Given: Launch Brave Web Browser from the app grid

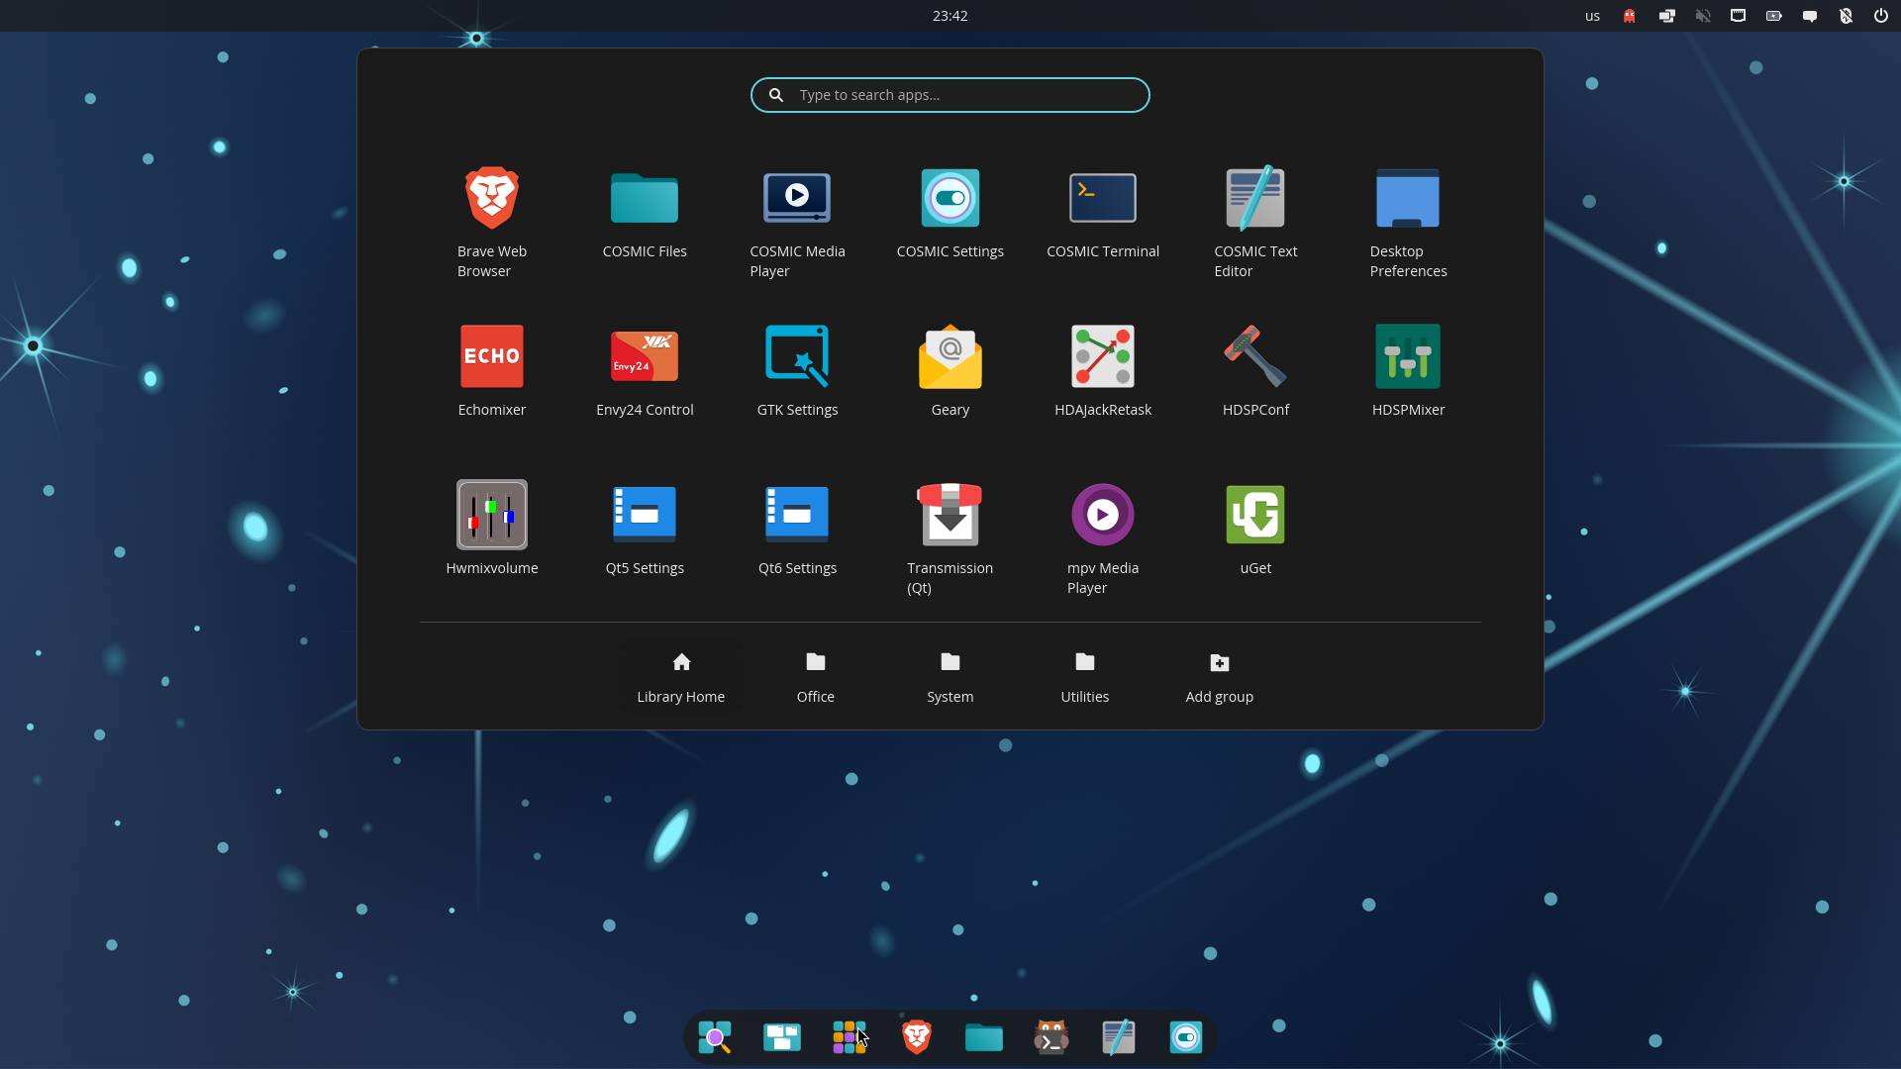Looking at the screenshot, I should [x=492, y=223].
